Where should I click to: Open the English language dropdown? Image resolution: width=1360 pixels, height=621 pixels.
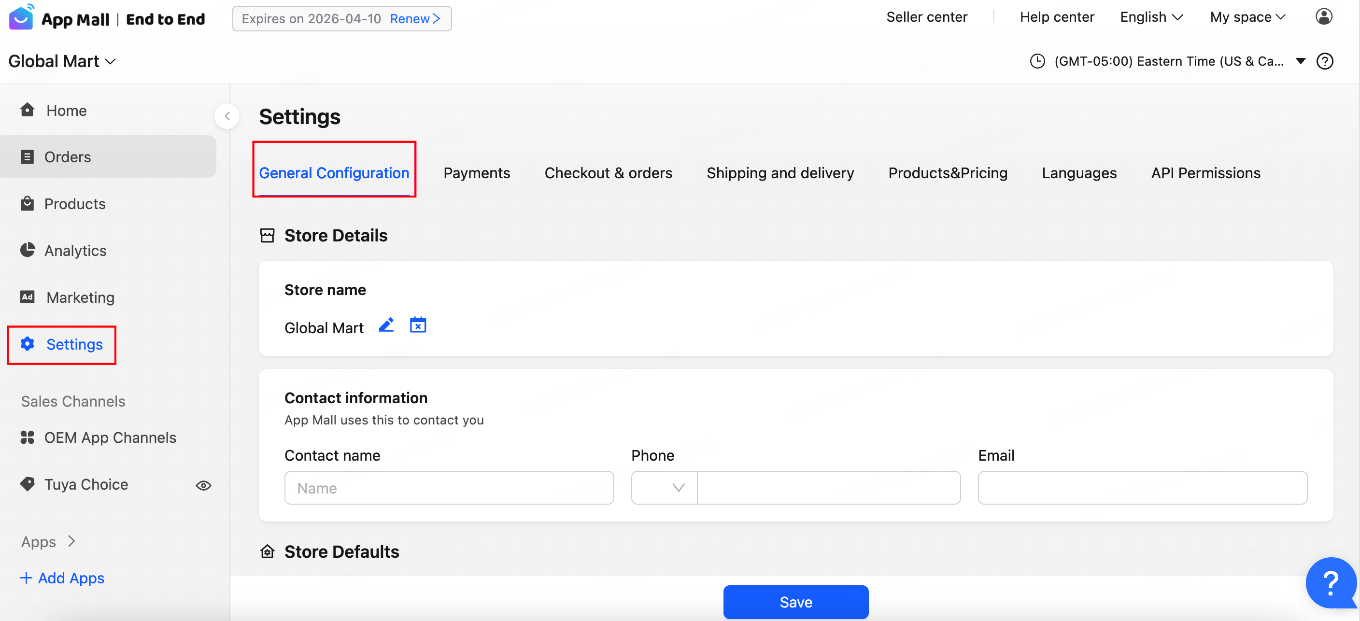pos(1151,17)
